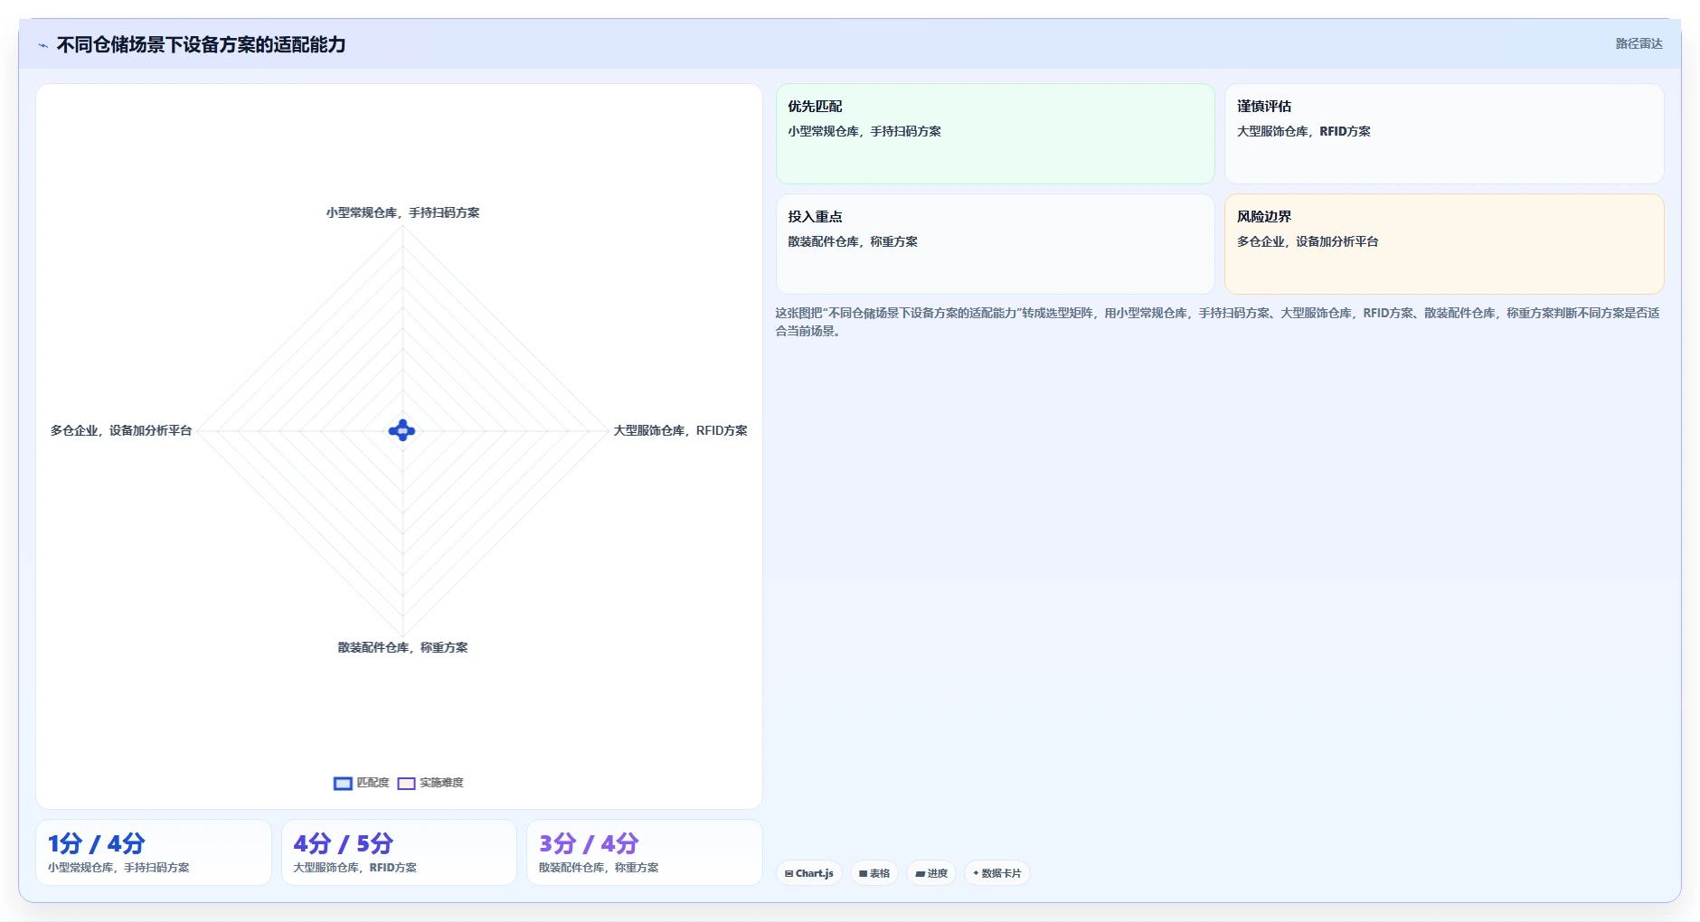Screen dimensions: 1700x922
Task: Click radar axis label 散装配件仓库，称重方案
Action: [402, 647]
